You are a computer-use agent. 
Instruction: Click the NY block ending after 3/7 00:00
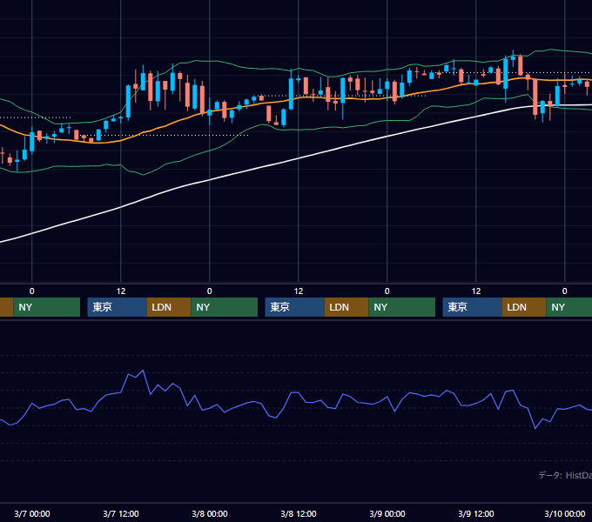47,307
